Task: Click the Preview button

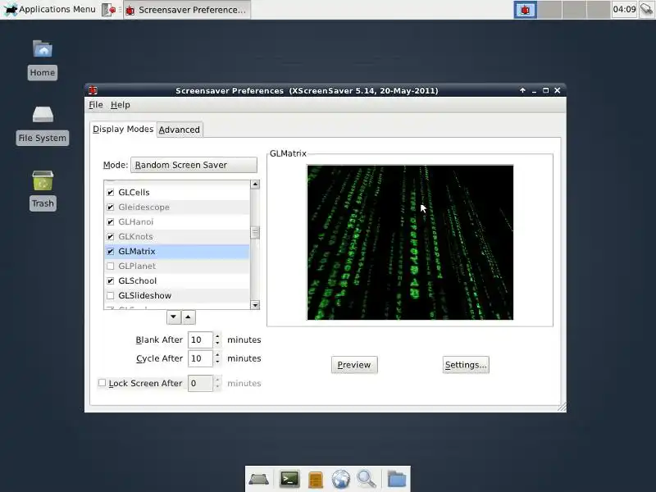Action: tap(354, 365)
